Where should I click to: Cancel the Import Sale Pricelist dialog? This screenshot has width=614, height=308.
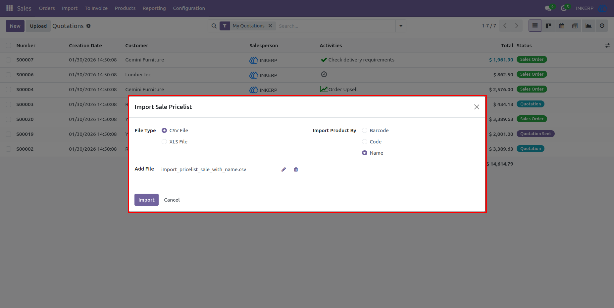(x=172, y=200)
